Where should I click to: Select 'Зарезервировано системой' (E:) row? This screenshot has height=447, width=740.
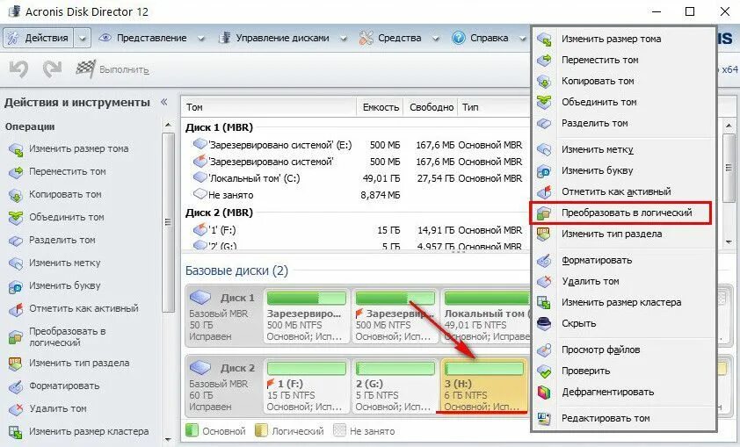coord(357,145)
